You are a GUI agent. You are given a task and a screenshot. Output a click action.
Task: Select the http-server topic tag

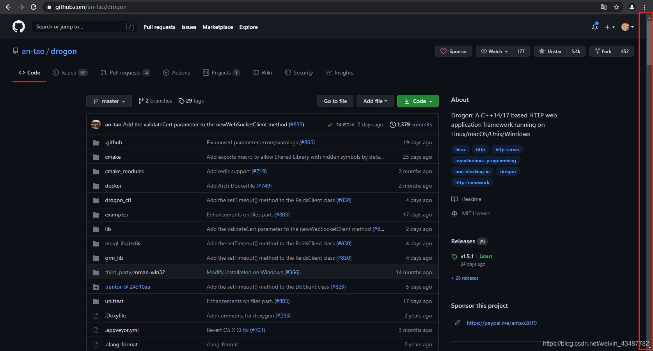(507, 150)
